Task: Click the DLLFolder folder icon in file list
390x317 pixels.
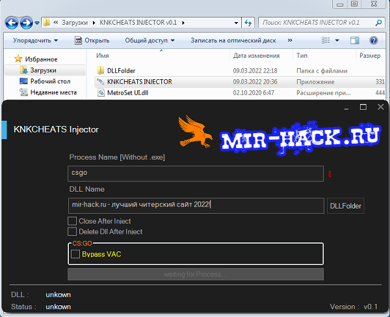Action: coord(101,71)
